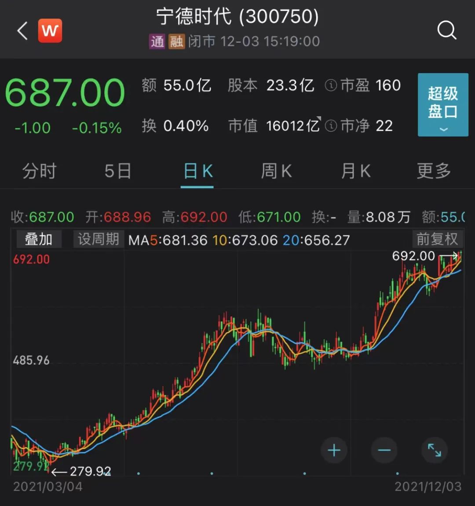Open the red W app logo
This screenshot has height=506, width=475.
(x=50, y=31)
